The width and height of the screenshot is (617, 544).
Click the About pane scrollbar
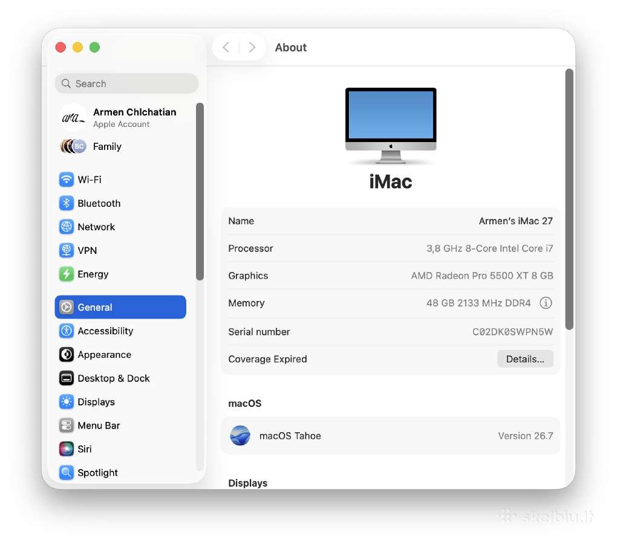pyautogui.click(x=569, y=199)
